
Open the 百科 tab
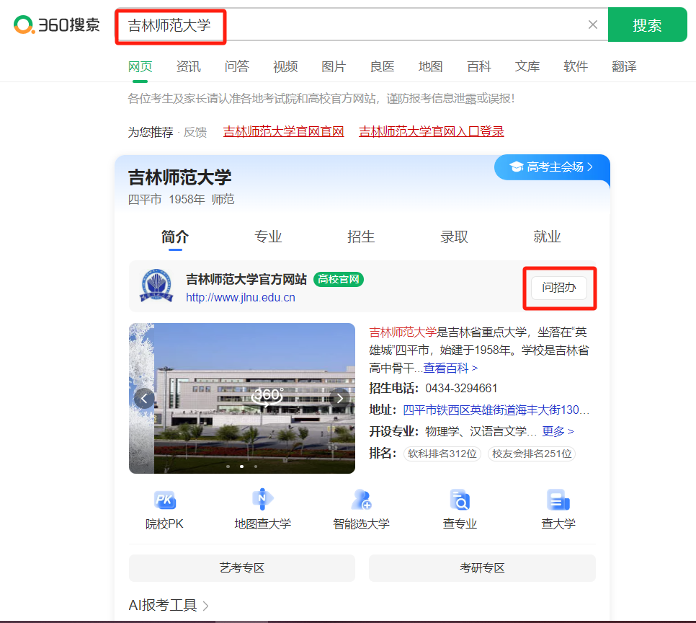[479, 66]
